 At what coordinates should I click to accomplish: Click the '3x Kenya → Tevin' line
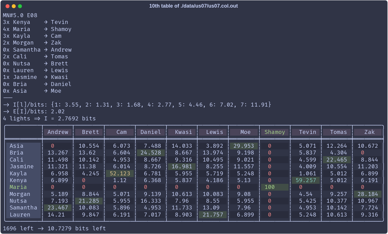[x=36, y=22]
